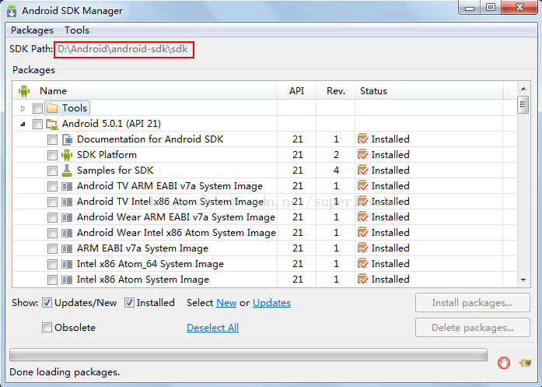Select the Intel x86 Atom System Image row text

click(143, 280)
